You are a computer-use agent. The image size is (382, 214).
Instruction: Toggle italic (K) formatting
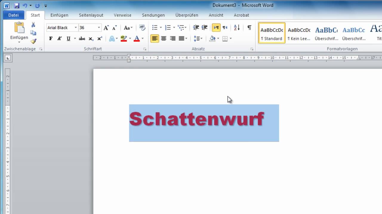click(59, 38)
